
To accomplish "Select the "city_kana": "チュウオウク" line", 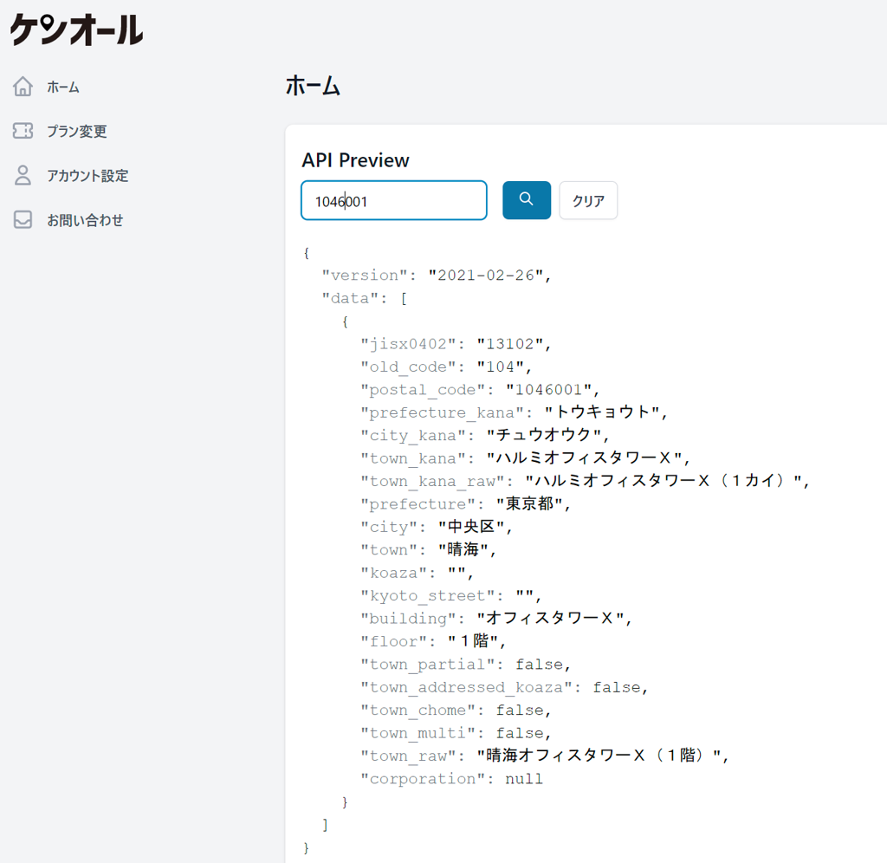I will (x=485, y=435).
